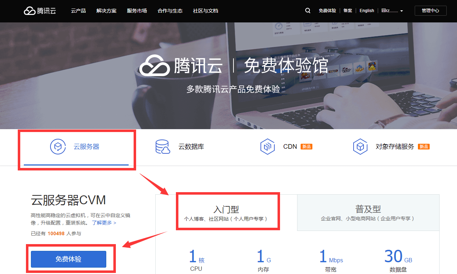Switch language to English

pos(367,11)
